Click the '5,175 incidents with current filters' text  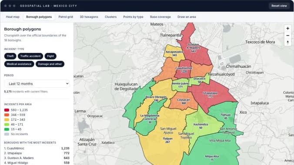[26, 92]
